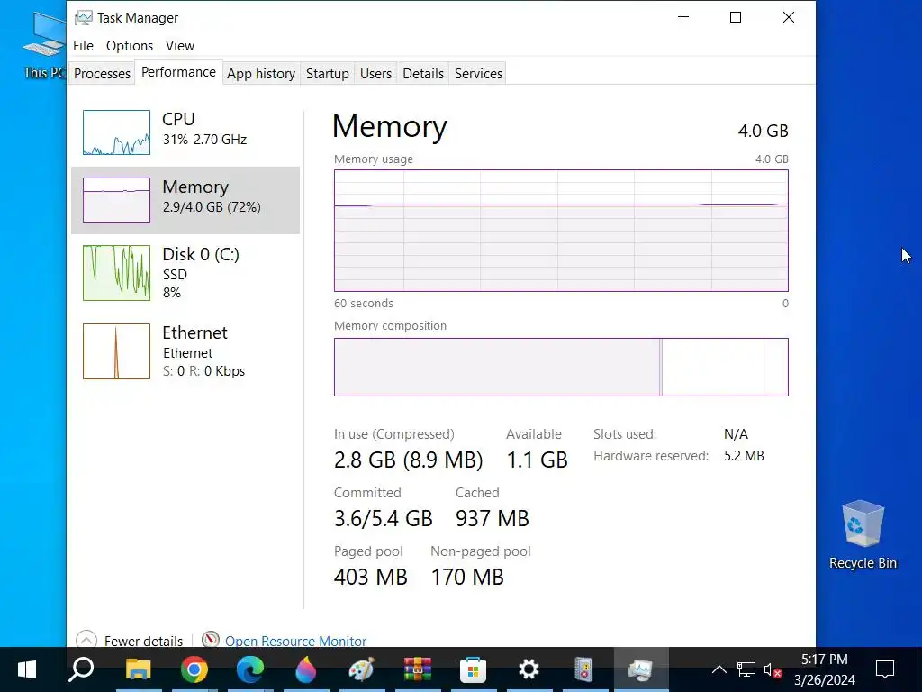
Task: Show hidden system tray icons
Action: tap(719, 669)
